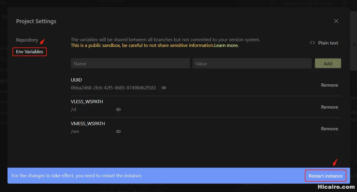Viewport: 357px width, 192px height.
Task: Reveal the UUID variable value with eye icon
Action: (x=164, y=88)
